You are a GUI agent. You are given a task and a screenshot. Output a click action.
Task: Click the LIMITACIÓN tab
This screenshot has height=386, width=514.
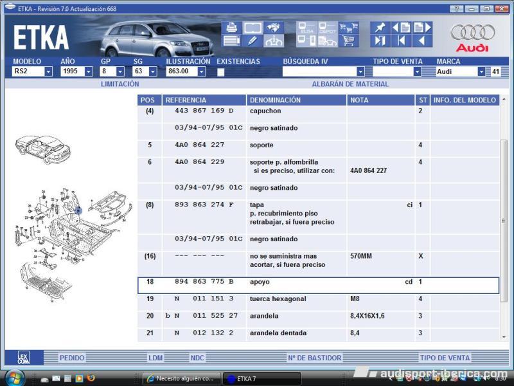pos(120,84)
